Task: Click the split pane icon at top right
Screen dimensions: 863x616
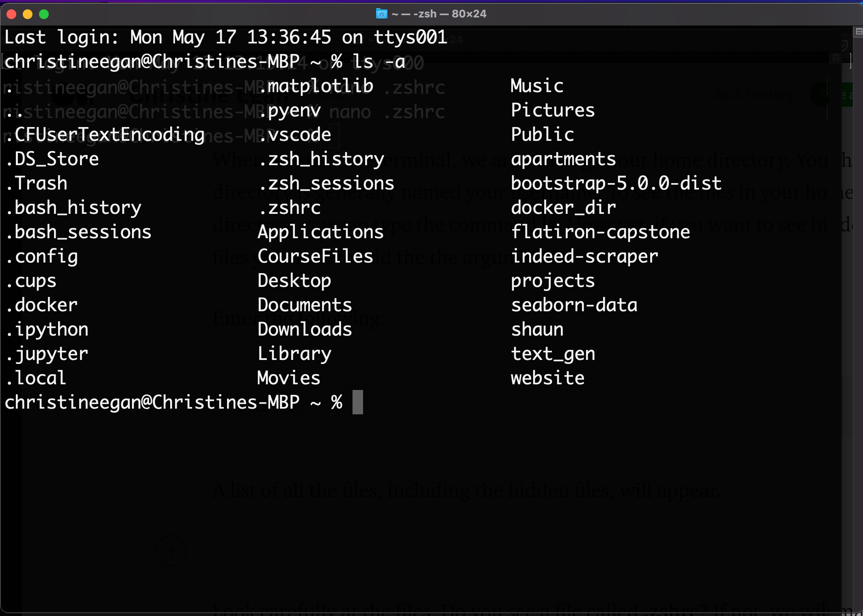Action: (859, 32)
